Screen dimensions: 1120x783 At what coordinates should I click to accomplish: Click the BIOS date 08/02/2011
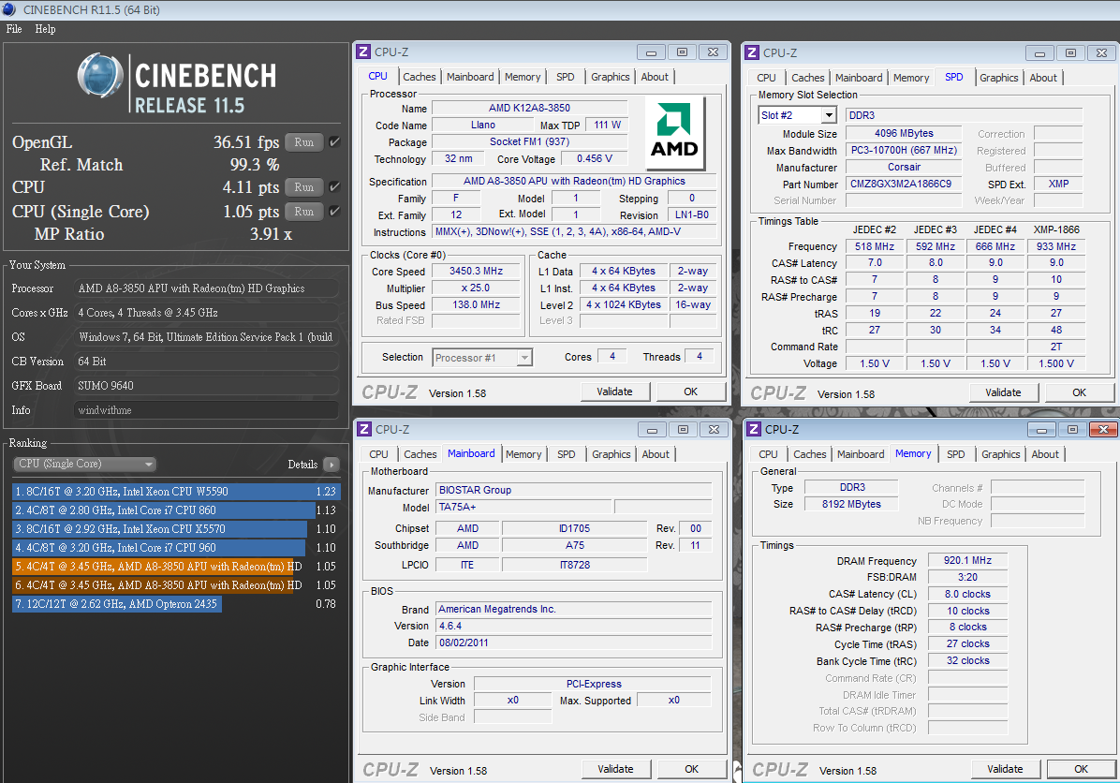pos(574,643)
